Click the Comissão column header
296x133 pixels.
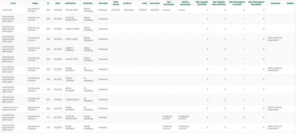(155, 3)
